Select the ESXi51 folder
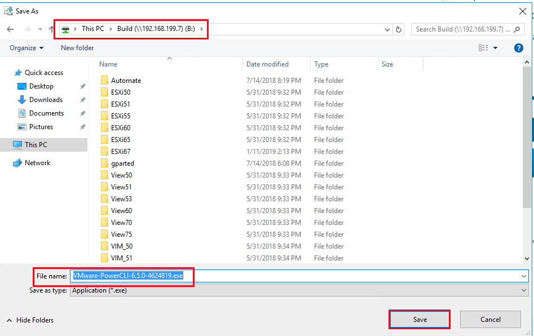The height and width of the screenshot is (336, 534). pos(120,104)
